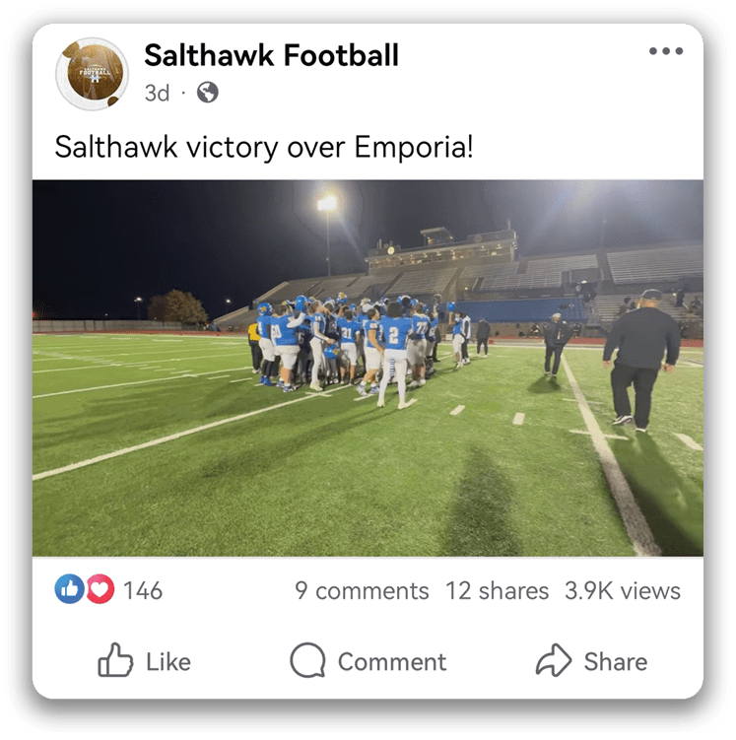Click the blue thumbs-up reaction icon
Viewport: 736px width, 740px height.
pos(69,589)
